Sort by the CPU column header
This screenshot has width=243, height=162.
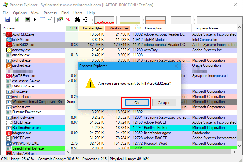[72, 28]
